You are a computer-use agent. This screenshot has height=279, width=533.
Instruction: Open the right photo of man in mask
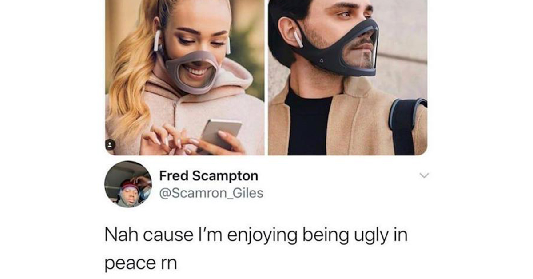(348, 77)
